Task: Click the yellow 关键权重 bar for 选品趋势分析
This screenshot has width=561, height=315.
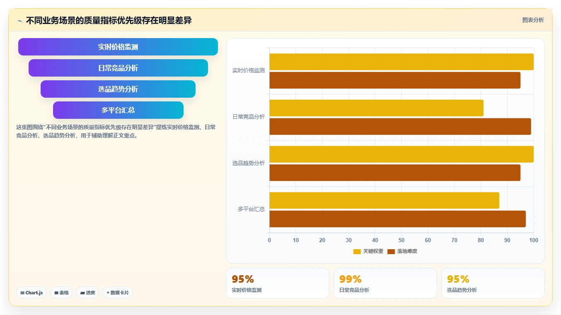Action: pos(401,154)
